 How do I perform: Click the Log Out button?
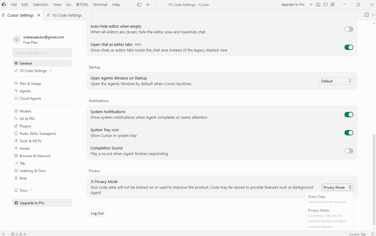coord(97,213)
